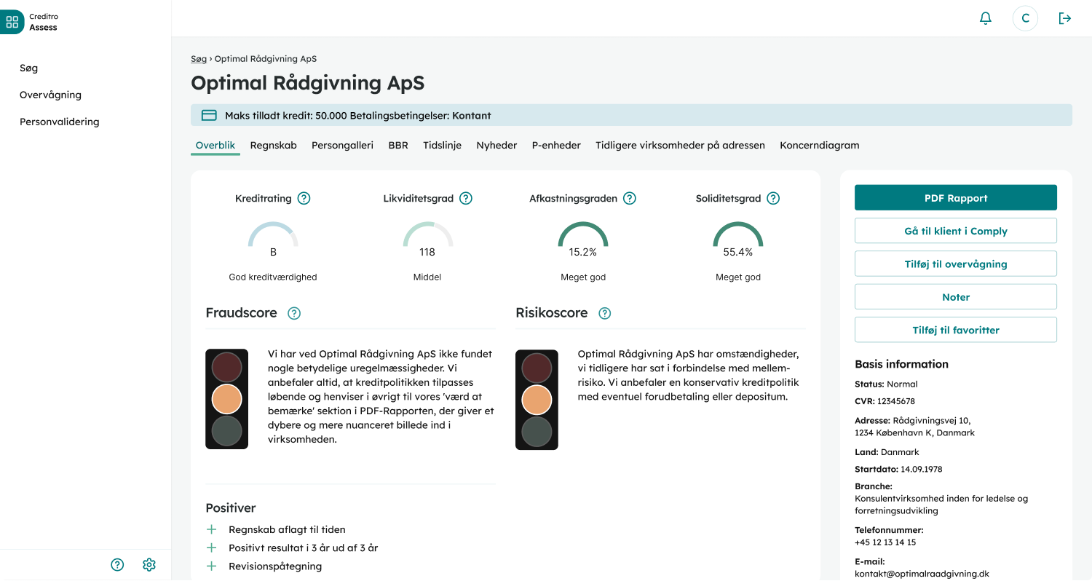Open Søg in the sidebar

(x=29, y=68)
